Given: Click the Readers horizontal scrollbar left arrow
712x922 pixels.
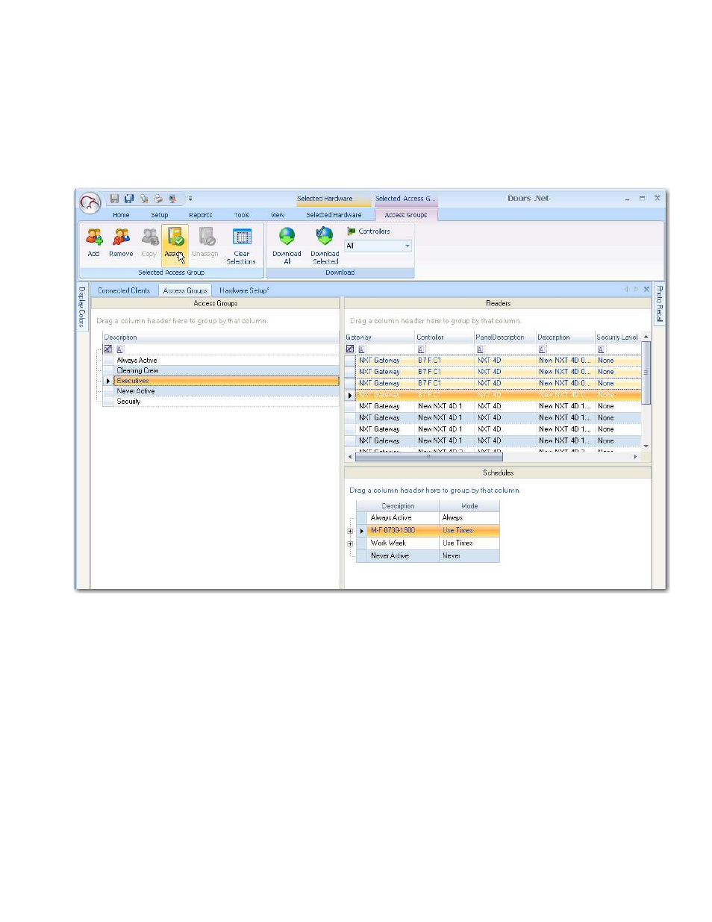Looking at the screenshot, I should [349, 457].
